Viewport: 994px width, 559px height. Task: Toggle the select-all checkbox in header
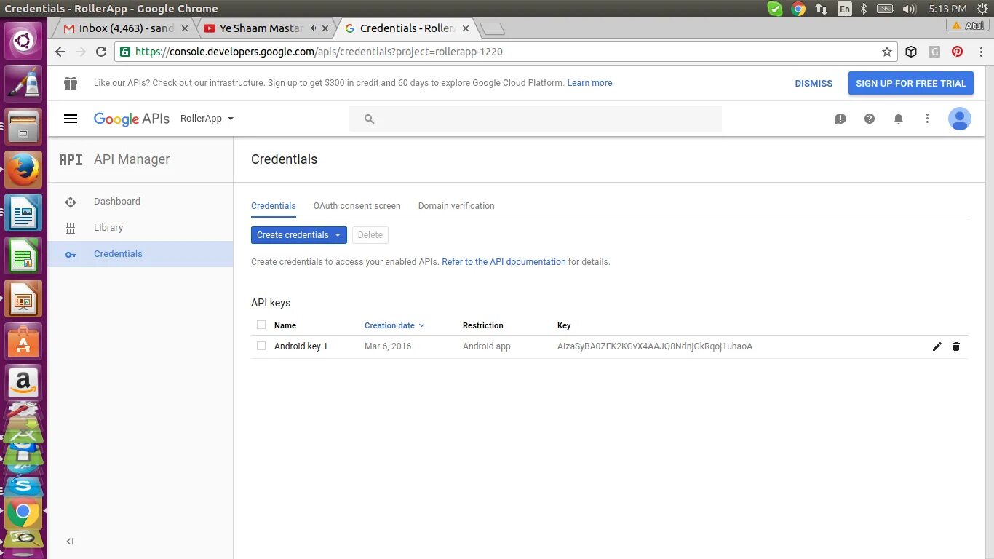(261, 325)
